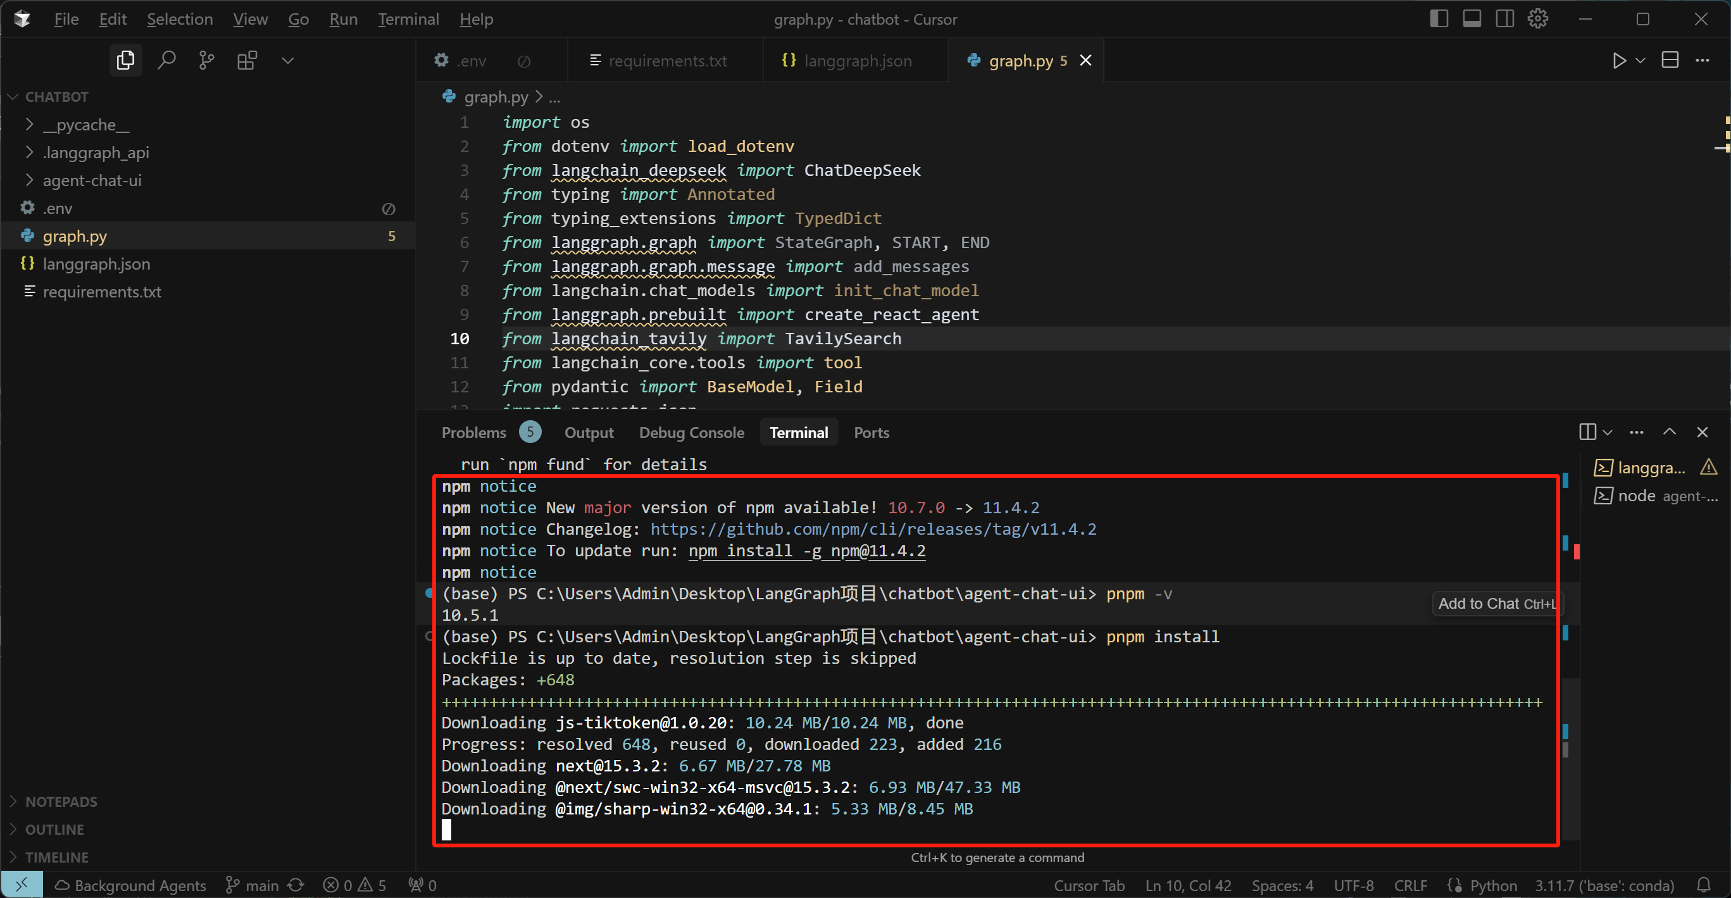Switch to Debug Console tab
This screenshot has width=1731, height=898.
(692, 432)
